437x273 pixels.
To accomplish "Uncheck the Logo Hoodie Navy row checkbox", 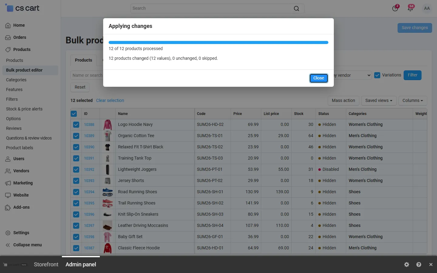I will [x=76, y=125].
